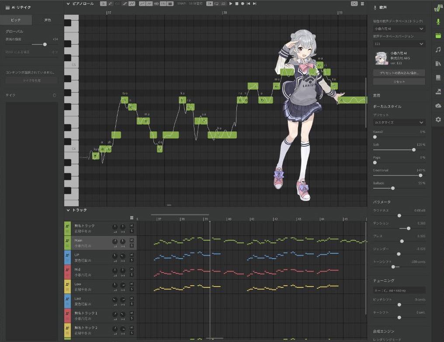444x342 pixels.
Task: Toggle the loop playback icon
Action: (217, 3)
